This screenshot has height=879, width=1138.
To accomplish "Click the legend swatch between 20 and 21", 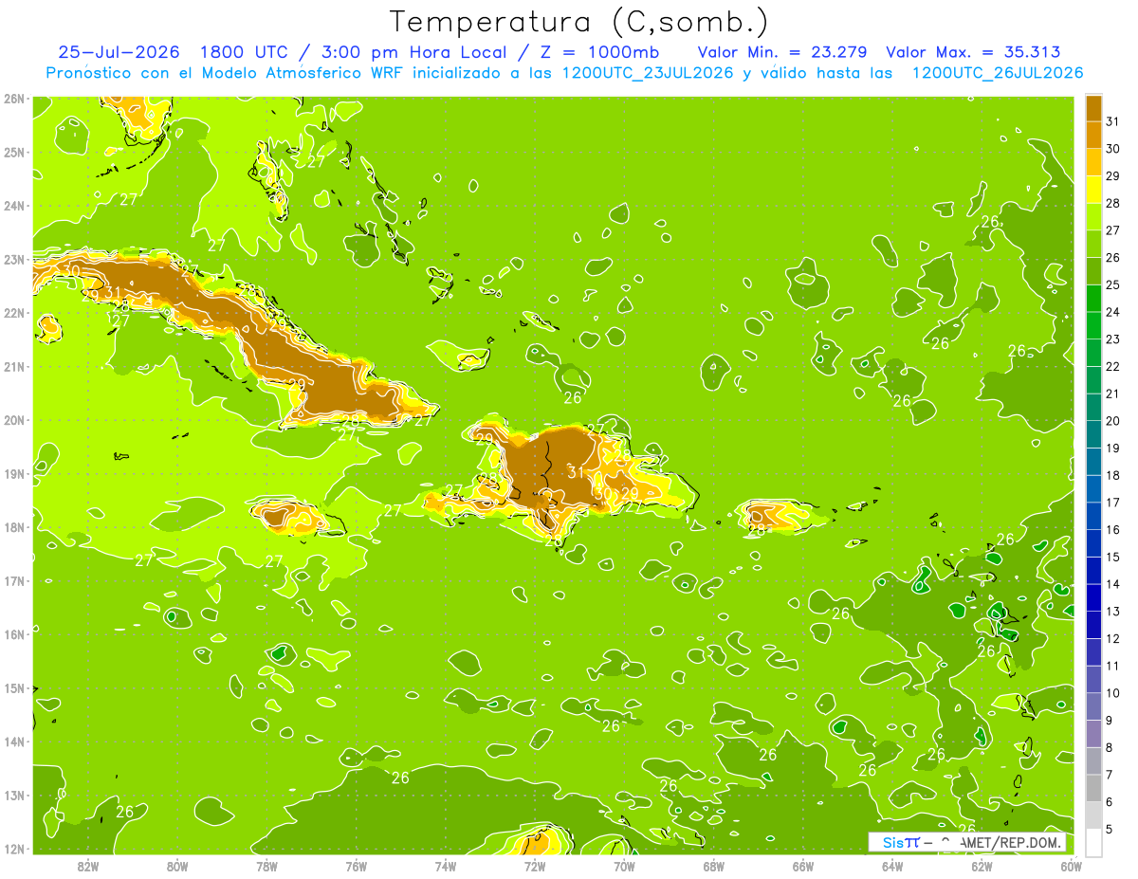I will (1094, 407).
